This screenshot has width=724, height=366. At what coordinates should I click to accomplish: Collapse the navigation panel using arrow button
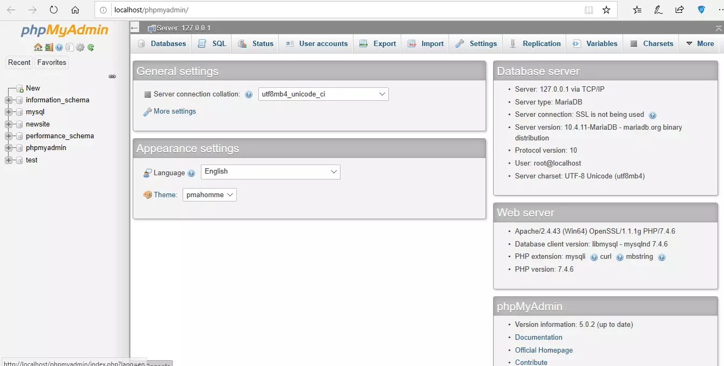135,28
